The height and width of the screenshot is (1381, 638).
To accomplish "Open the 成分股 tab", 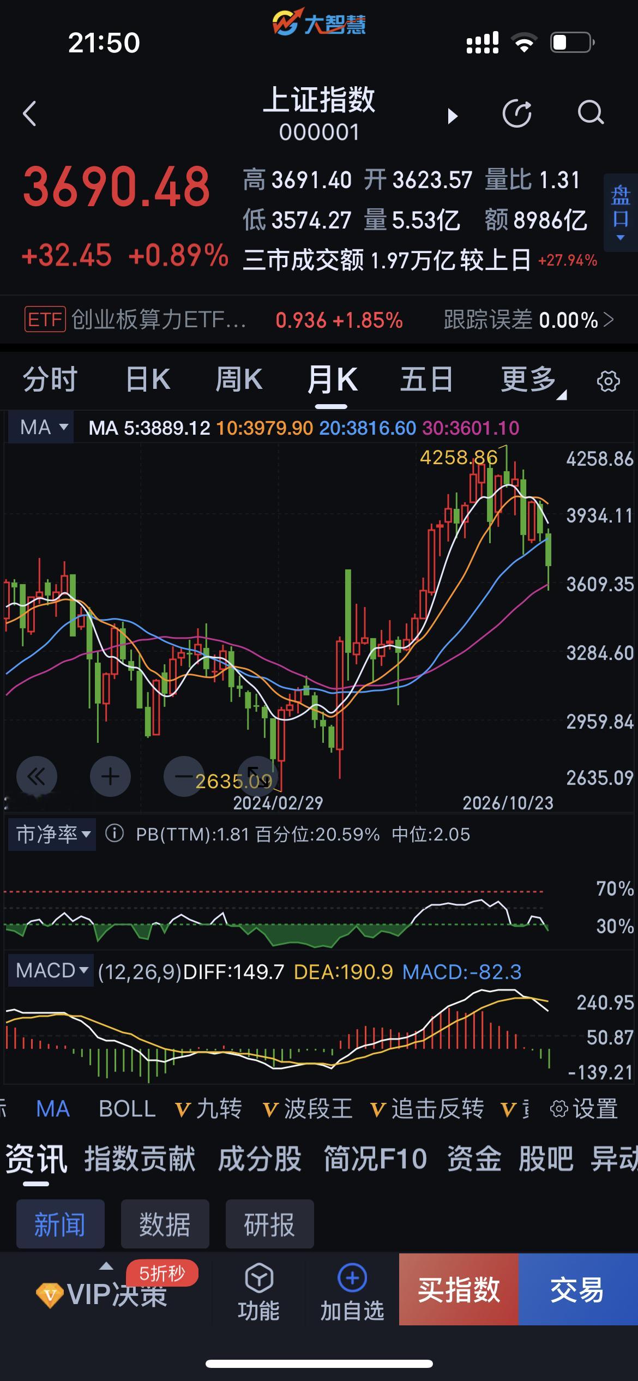I will [260, 1158].
